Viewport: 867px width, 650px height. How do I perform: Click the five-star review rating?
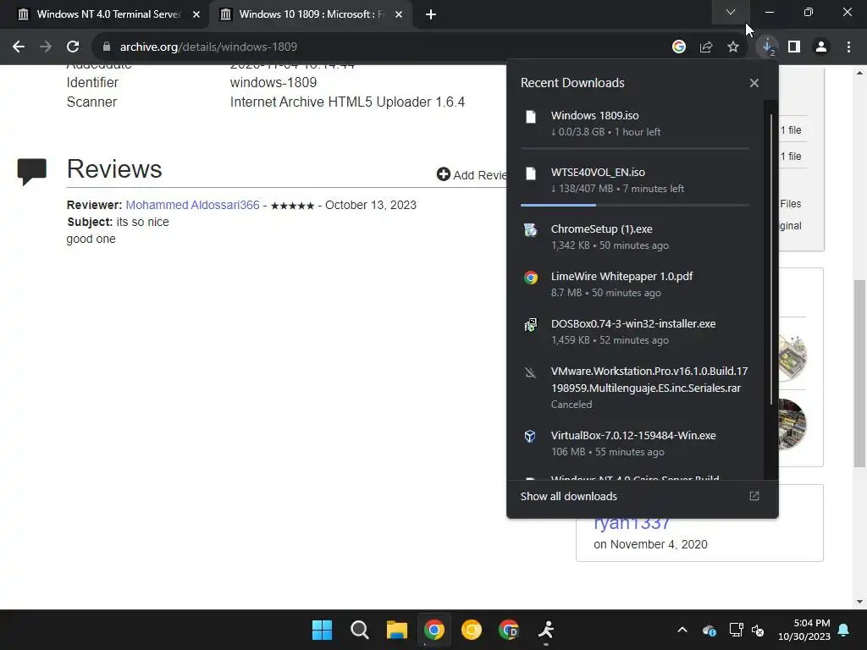[292, 206]
